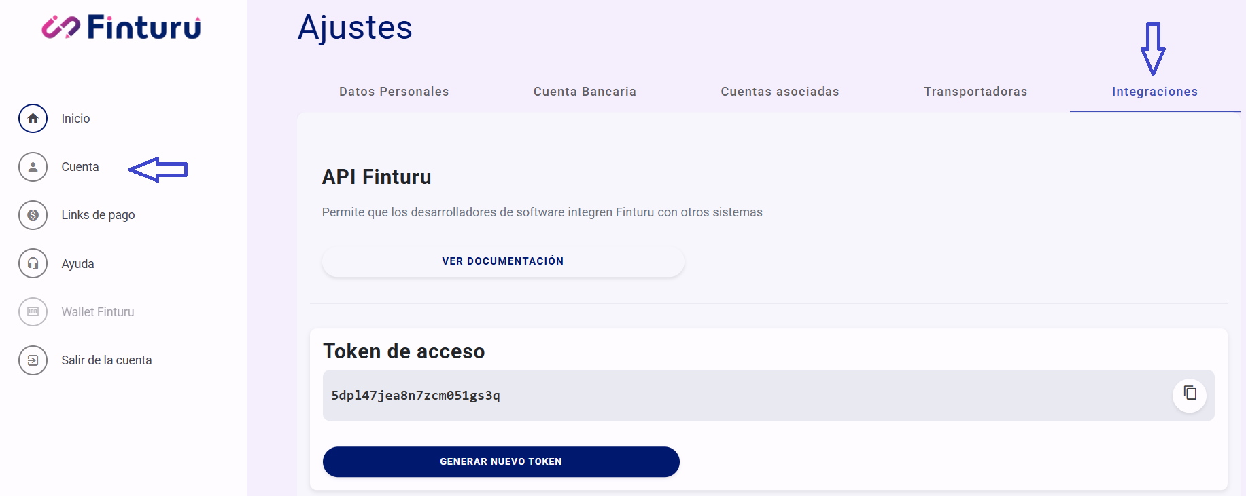Select the Integraciones tab

[1154, 92]
